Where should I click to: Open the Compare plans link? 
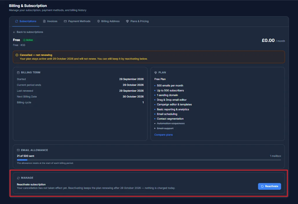(164, 135)
